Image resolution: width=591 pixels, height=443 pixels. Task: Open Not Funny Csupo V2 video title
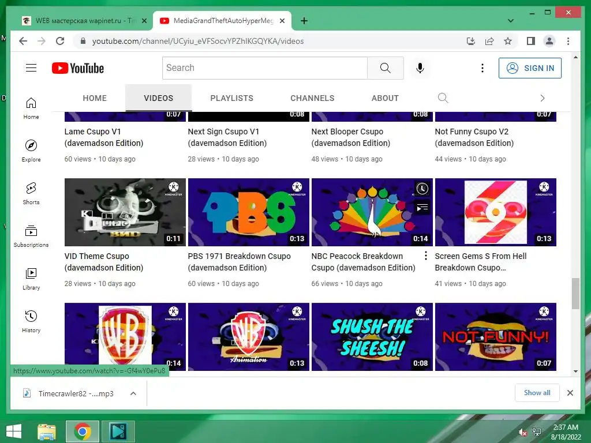click(x=474, y=137)
